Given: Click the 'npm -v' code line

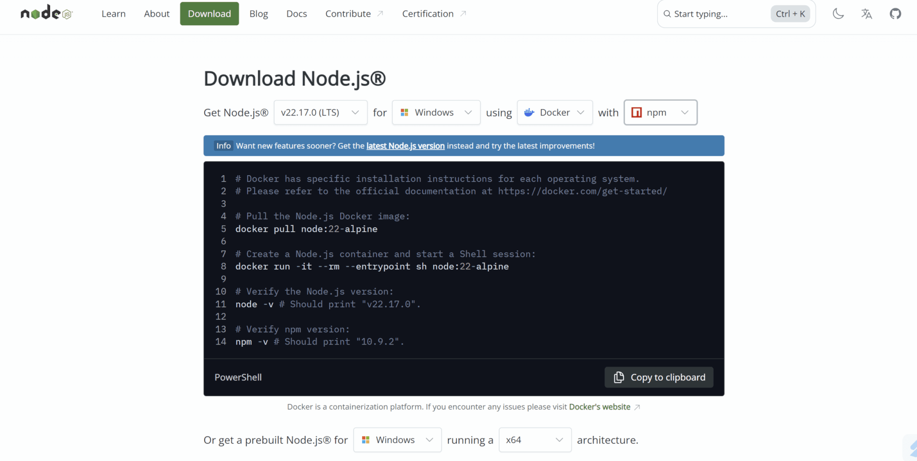Looking at the screenshot, I should (320, 342).
